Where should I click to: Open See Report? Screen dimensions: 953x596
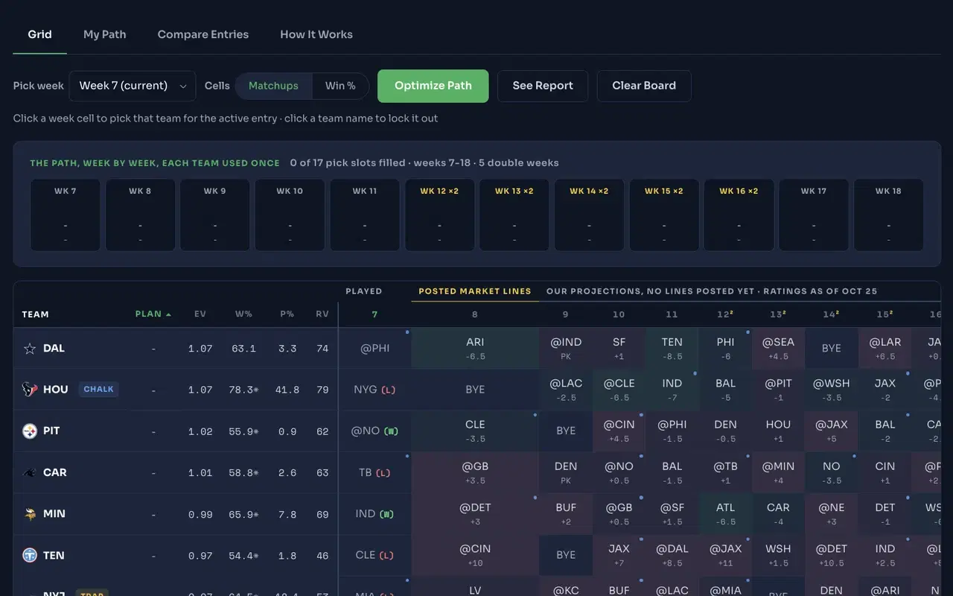(x=543, y=86)
